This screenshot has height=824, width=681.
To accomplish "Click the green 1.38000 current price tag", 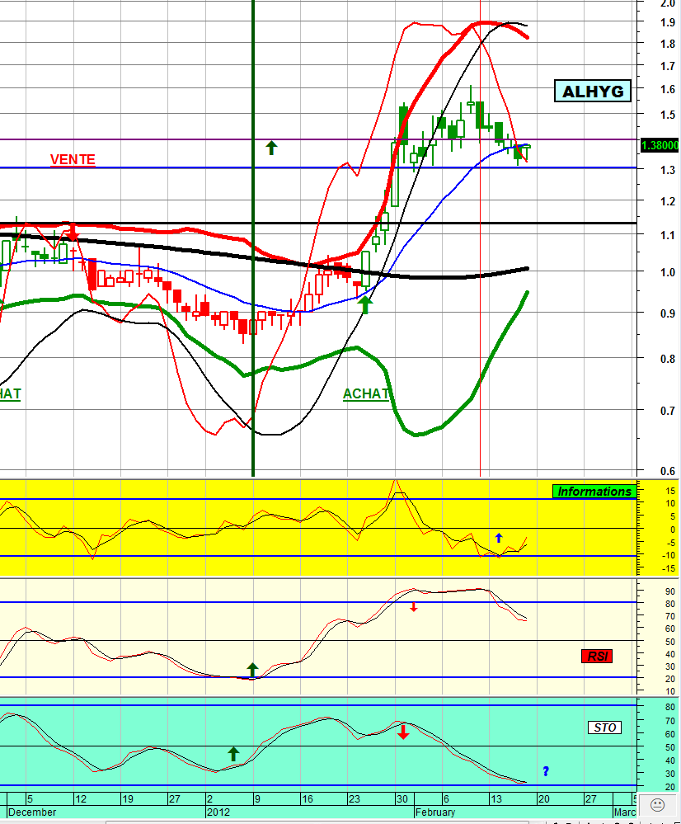I will 660,145.
